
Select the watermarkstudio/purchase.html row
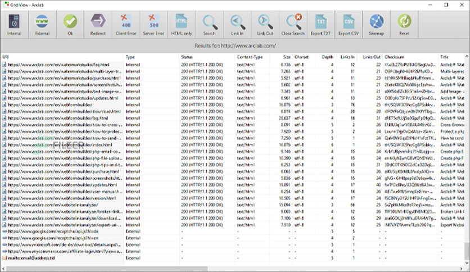[233, 78]
